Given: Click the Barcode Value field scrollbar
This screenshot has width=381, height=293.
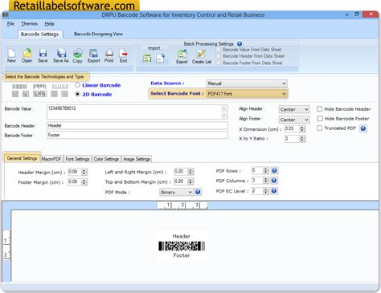Looking at the screenshot, I should (224, 112).
